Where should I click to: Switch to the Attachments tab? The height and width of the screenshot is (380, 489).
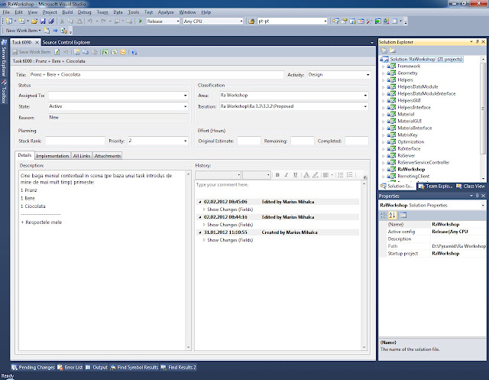click(107, 156)
